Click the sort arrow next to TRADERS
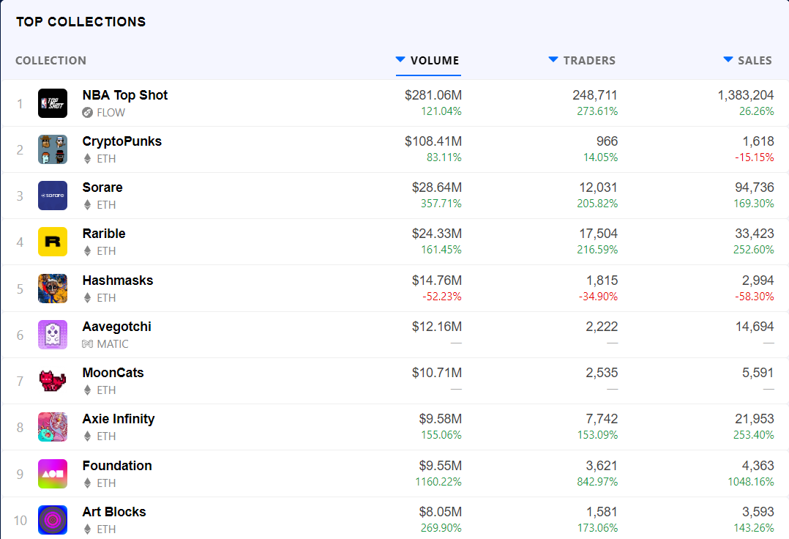 [x=553, y=59]
